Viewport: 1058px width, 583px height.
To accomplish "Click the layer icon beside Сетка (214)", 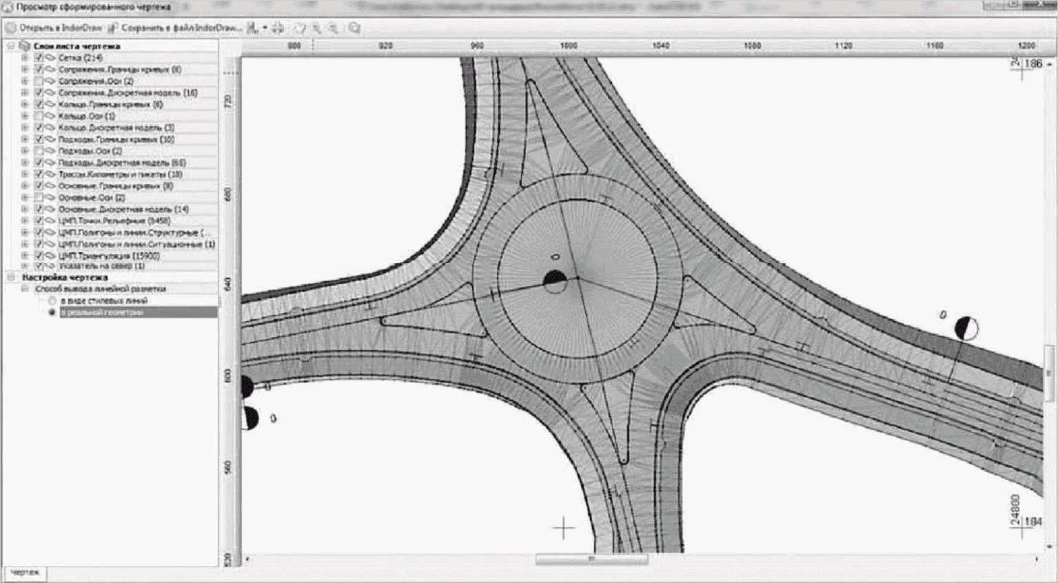I will click(x=50, y=58).
